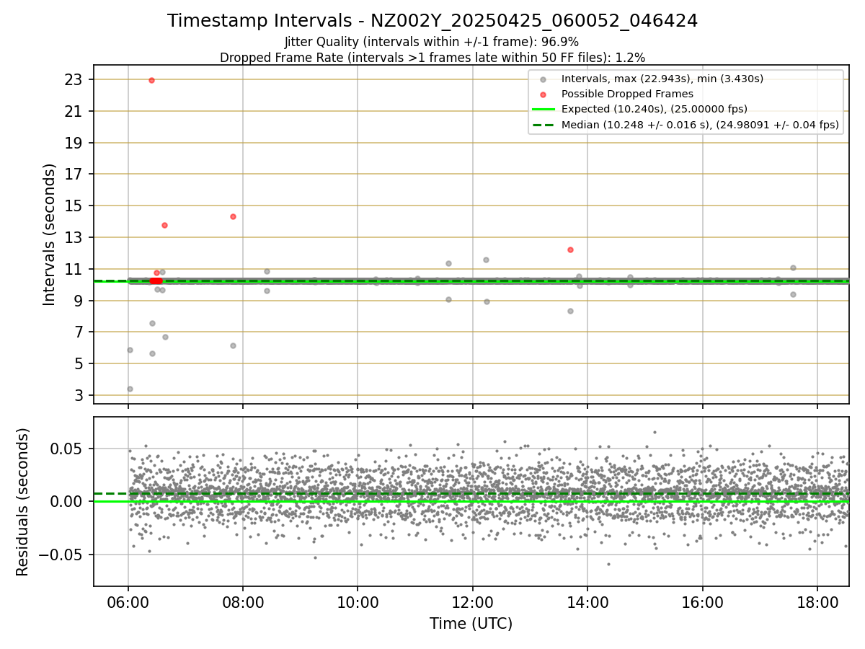Select the red dropped-frame point near 23 seconds
This screenshot has width=865, height=649.
[x=151, y=80]
